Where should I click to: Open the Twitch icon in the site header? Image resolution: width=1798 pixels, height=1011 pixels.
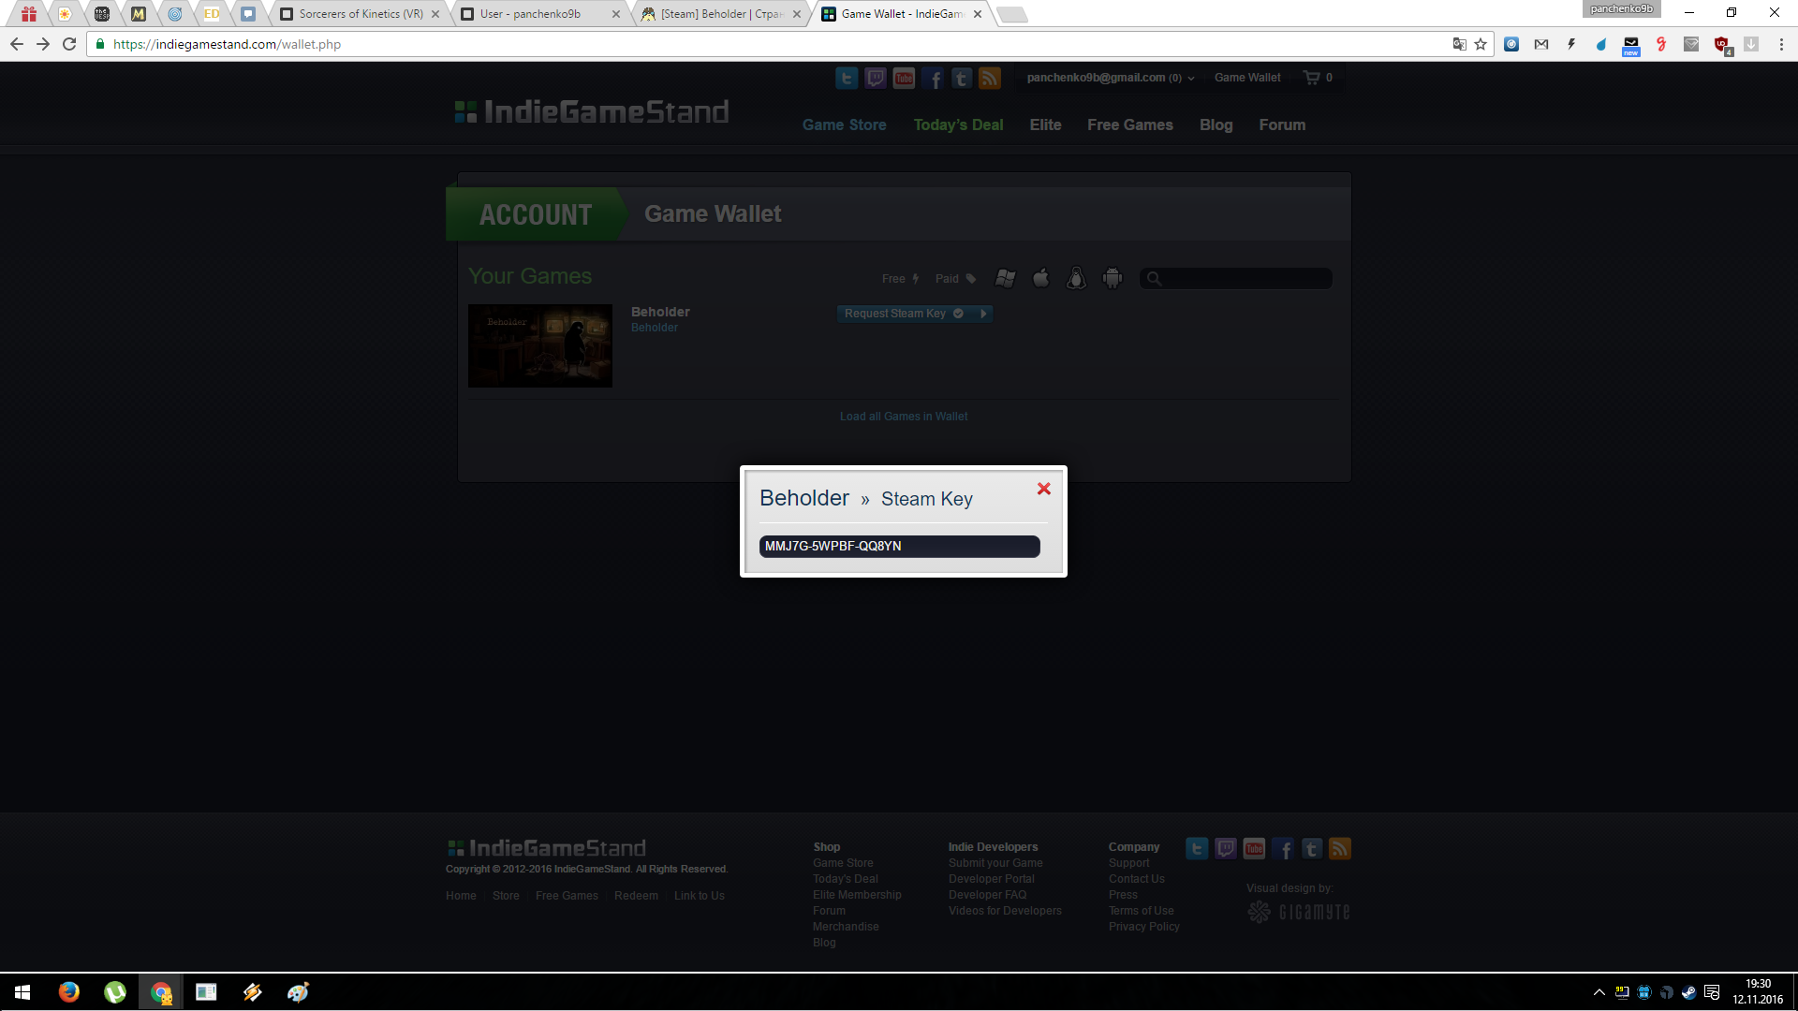point(876,79)
